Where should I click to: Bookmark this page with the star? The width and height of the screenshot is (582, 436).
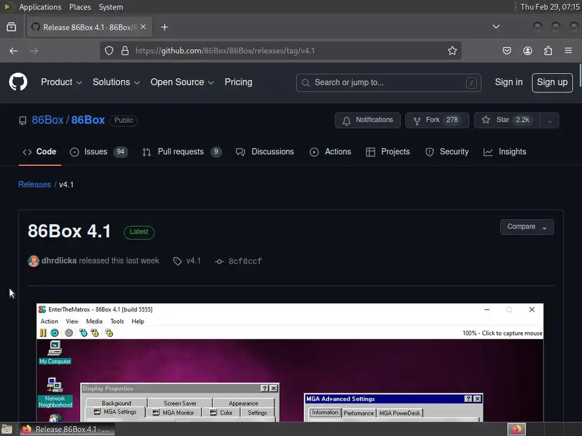(452, 51)
